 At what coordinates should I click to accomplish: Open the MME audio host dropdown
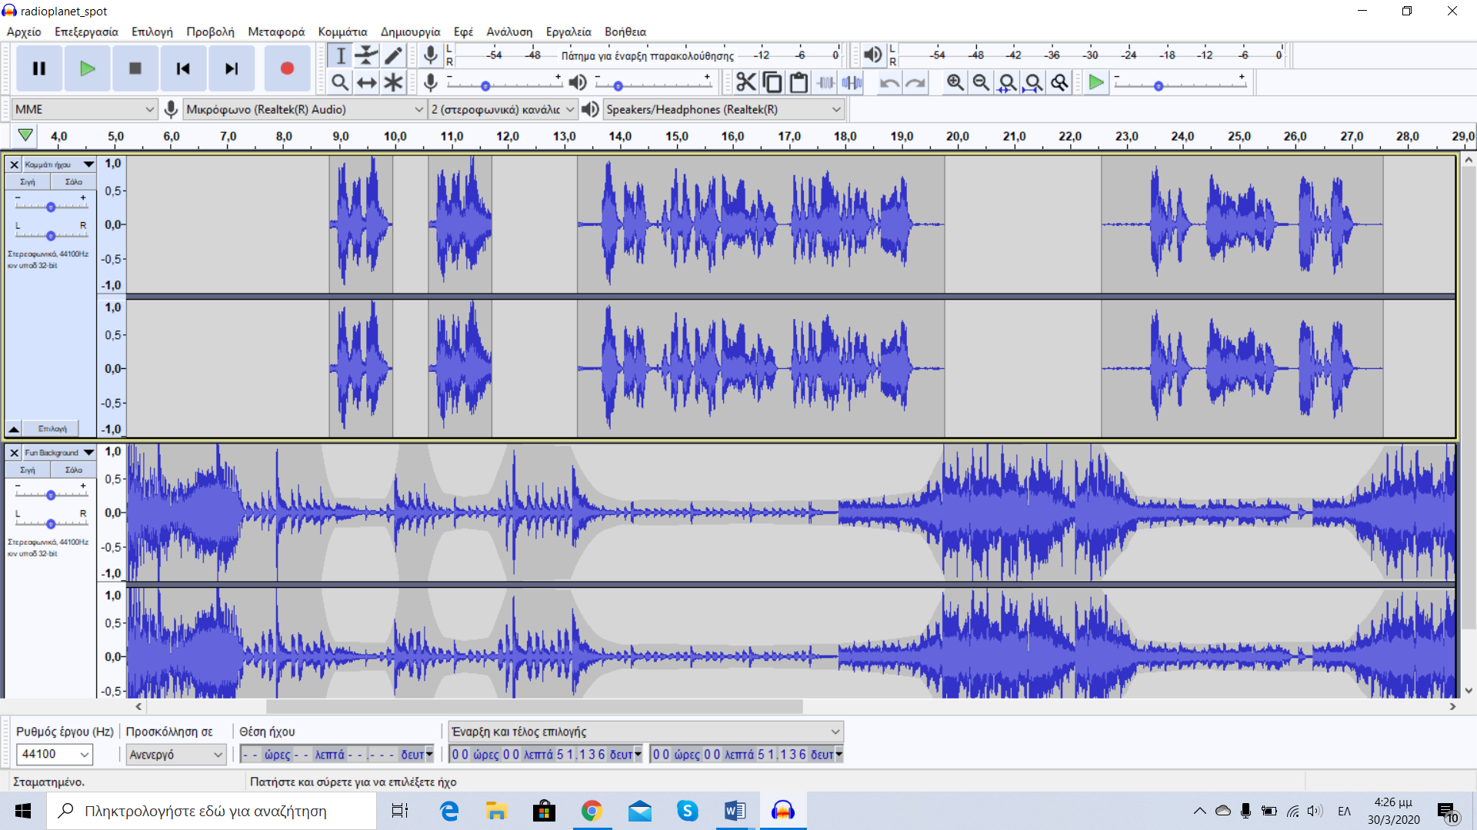click(x=85, y=109)
